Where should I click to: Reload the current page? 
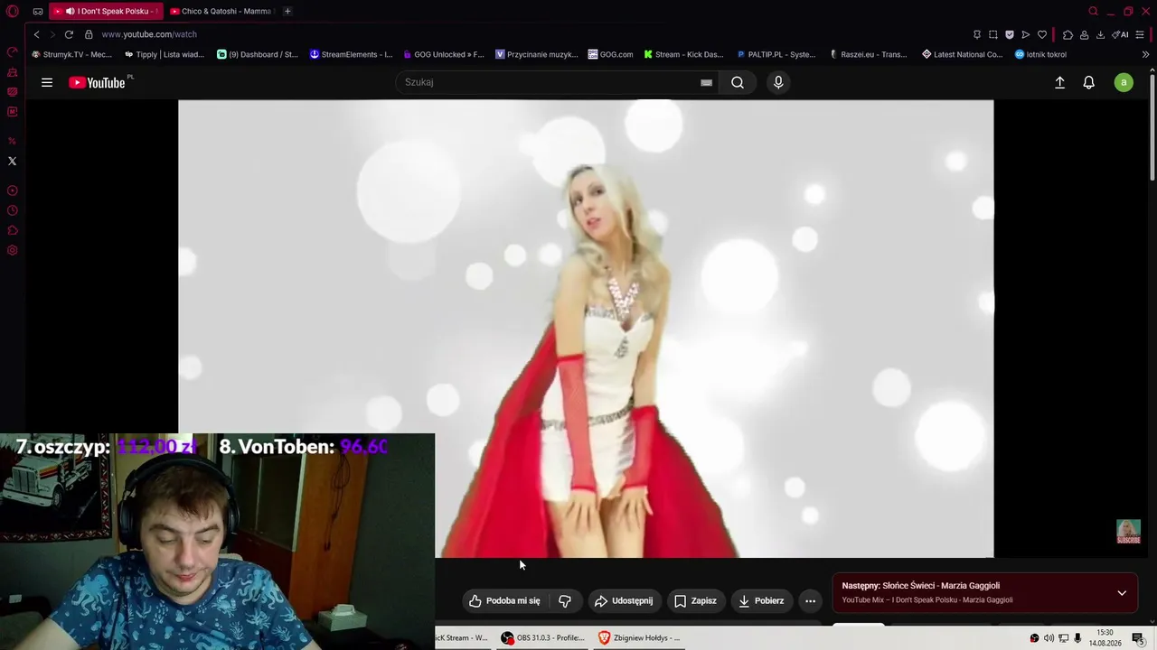click(69, 34)
